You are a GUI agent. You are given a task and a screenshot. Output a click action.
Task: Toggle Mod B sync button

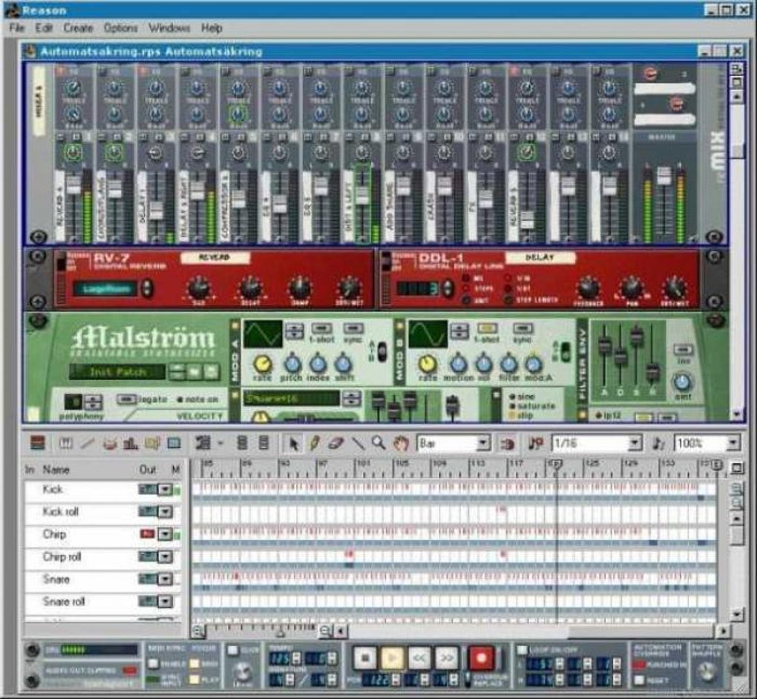pyautogui.click(x=522, y=328)
